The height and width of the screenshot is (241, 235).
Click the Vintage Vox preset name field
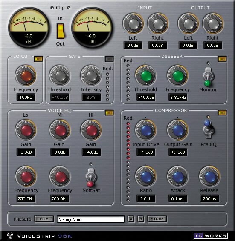[90, 219]
